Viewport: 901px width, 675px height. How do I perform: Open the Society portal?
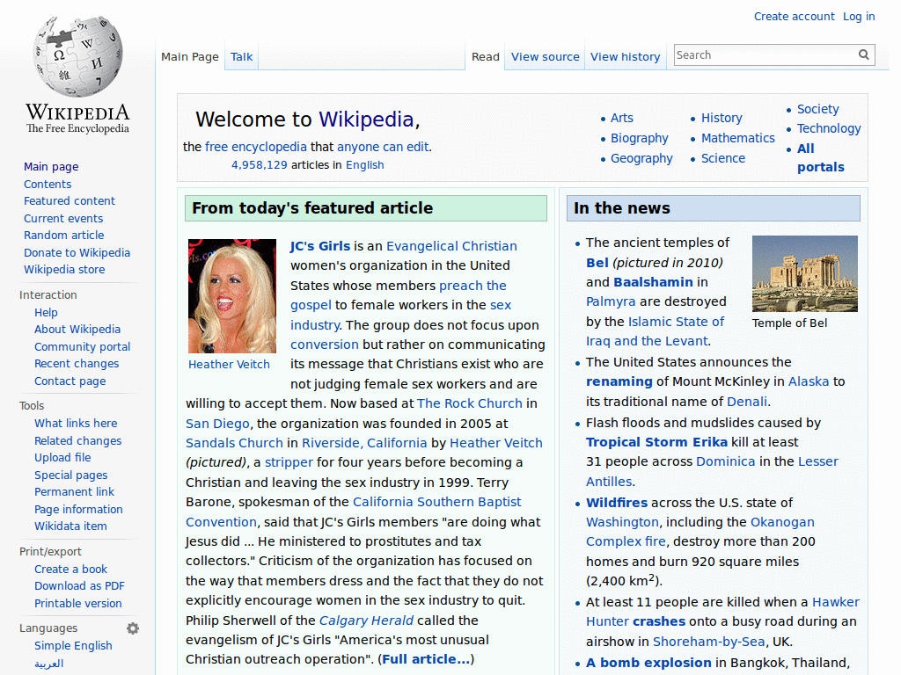pyautogui.click(x=817, y=109)
